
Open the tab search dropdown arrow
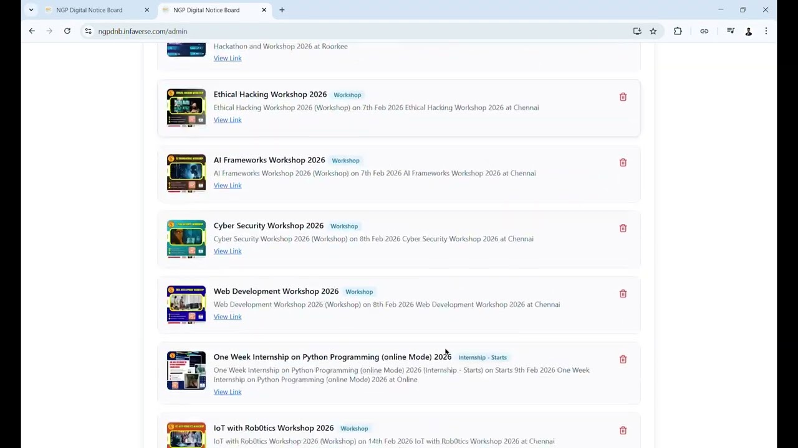31,10
